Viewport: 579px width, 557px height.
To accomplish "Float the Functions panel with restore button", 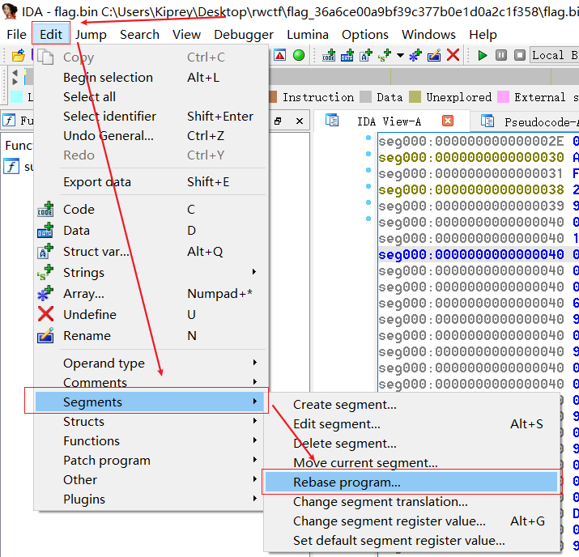I will click(278, 121).
